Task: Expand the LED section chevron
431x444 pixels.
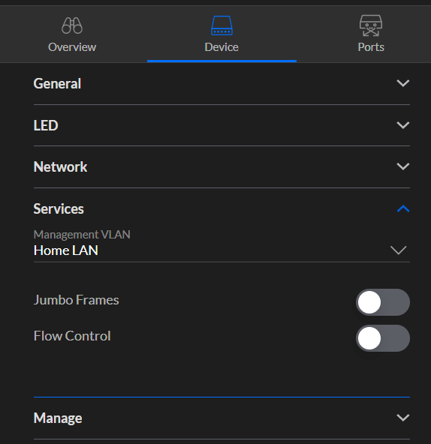Action: 403,124
